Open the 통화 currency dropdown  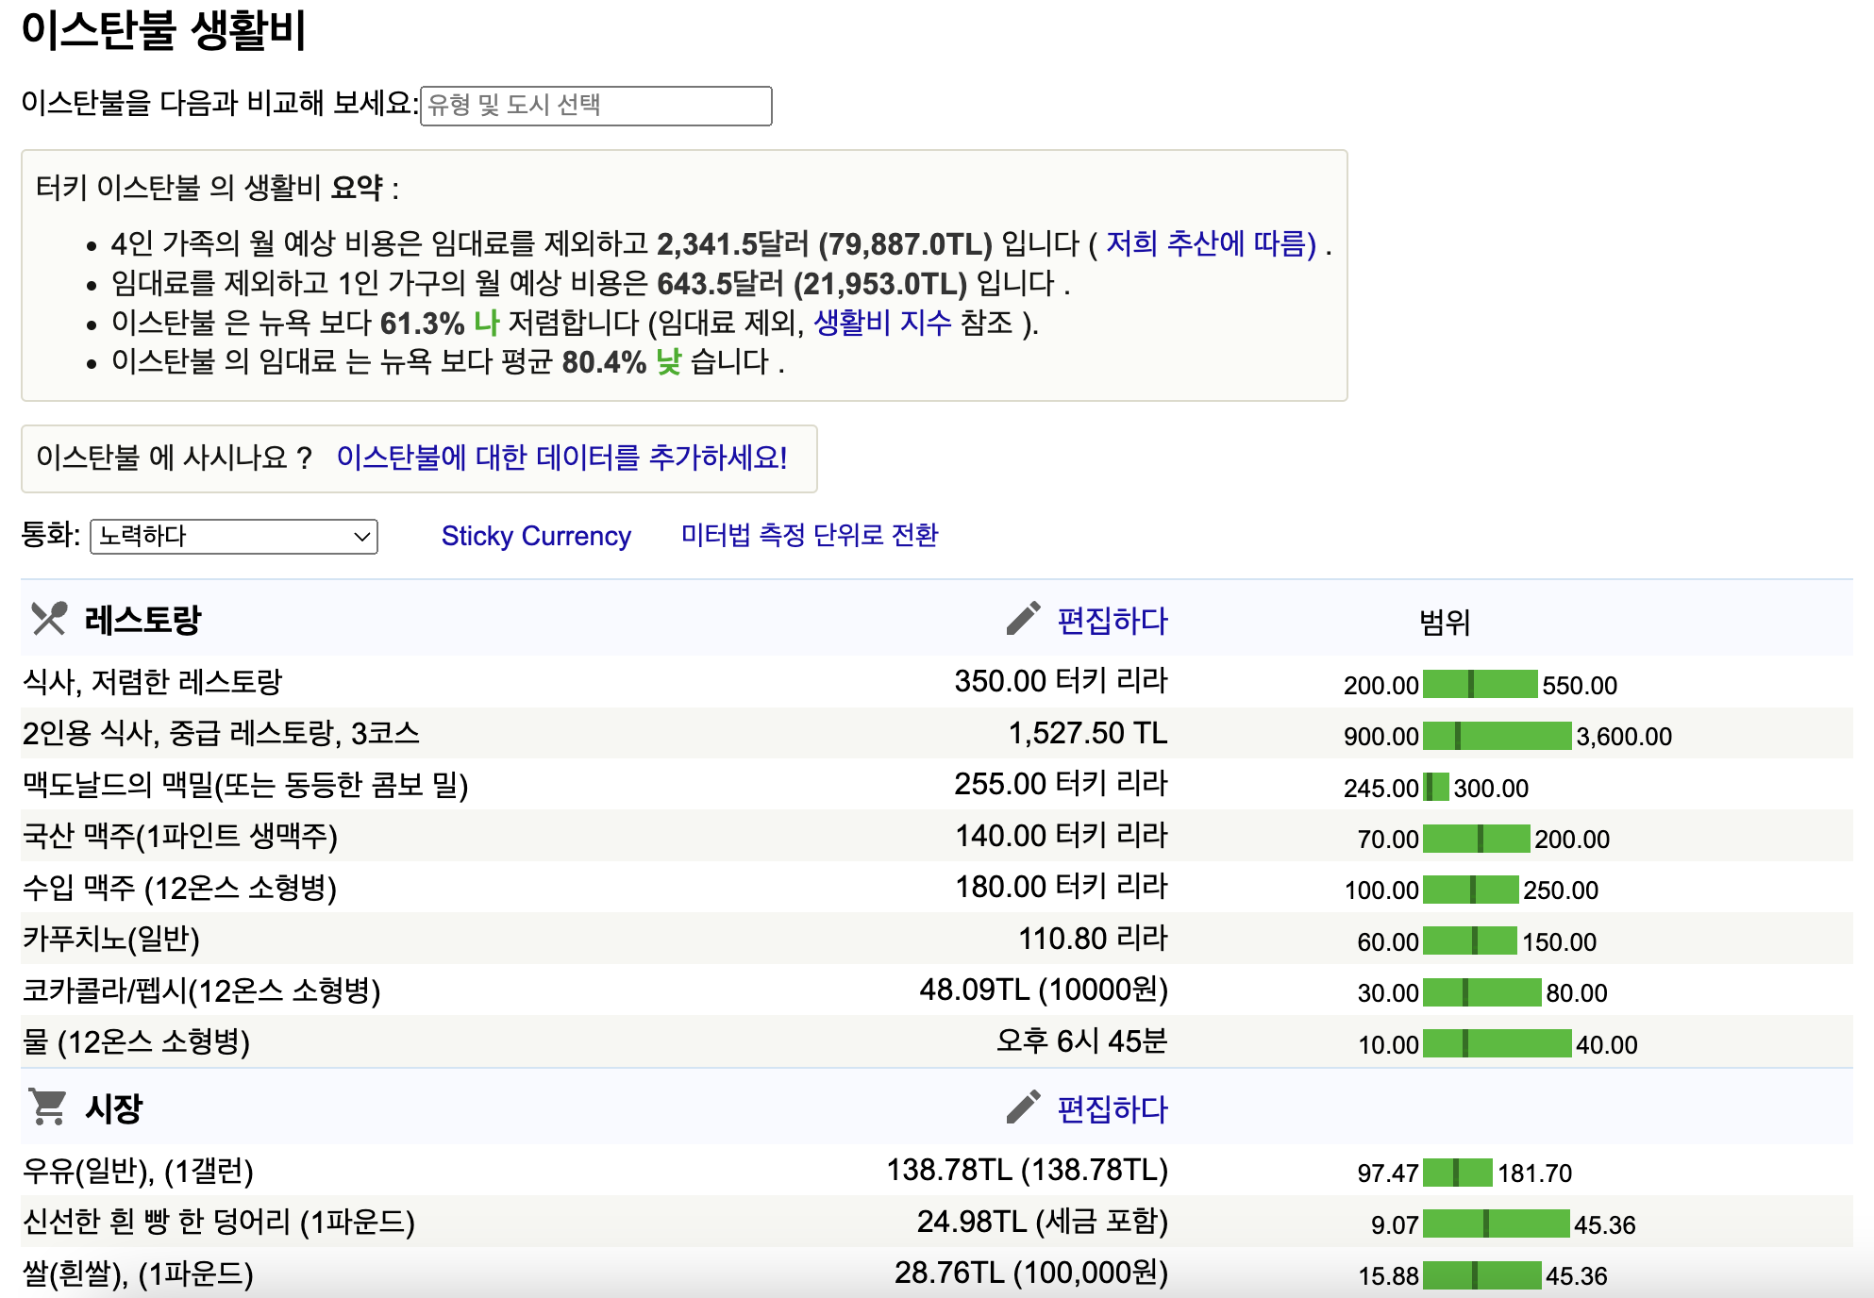pos(233,537)
